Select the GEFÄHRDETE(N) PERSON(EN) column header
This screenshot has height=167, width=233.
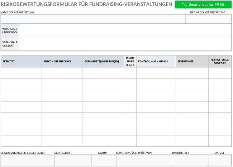coord(103,61)
